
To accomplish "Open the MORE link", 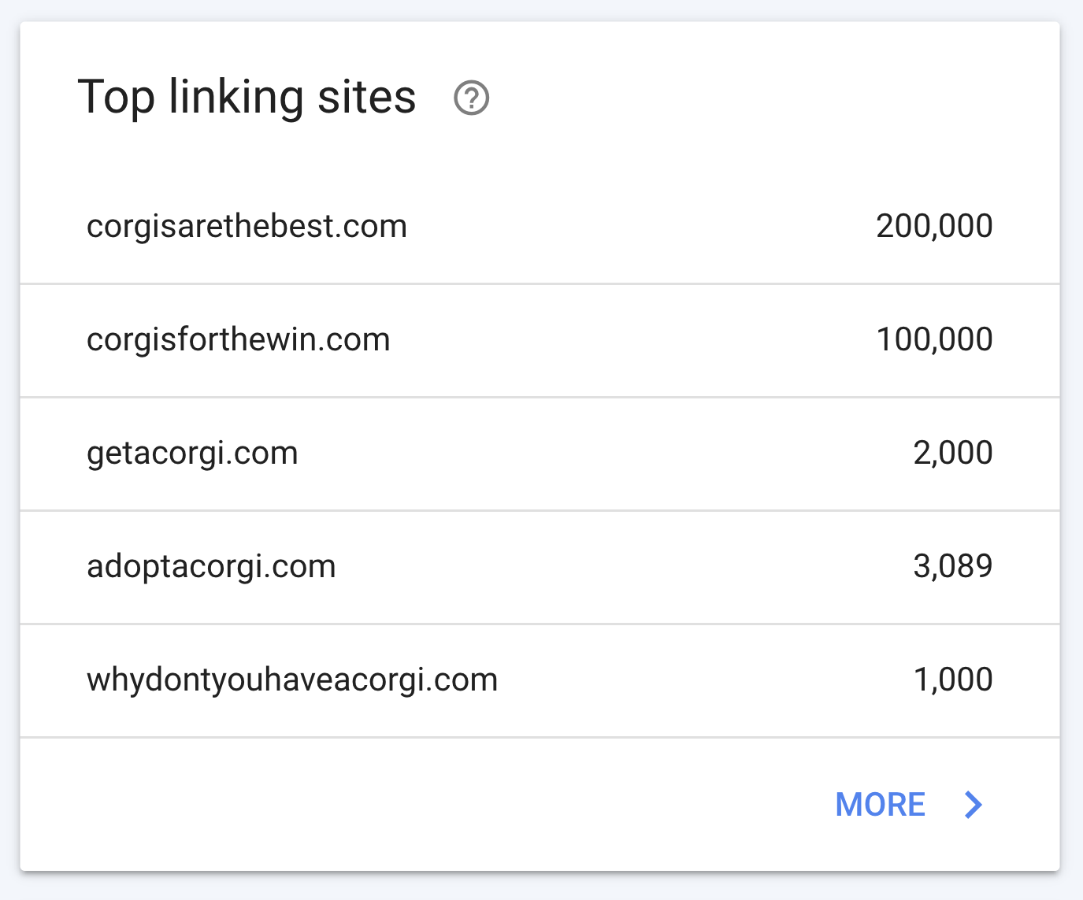I will click(880, 805).
